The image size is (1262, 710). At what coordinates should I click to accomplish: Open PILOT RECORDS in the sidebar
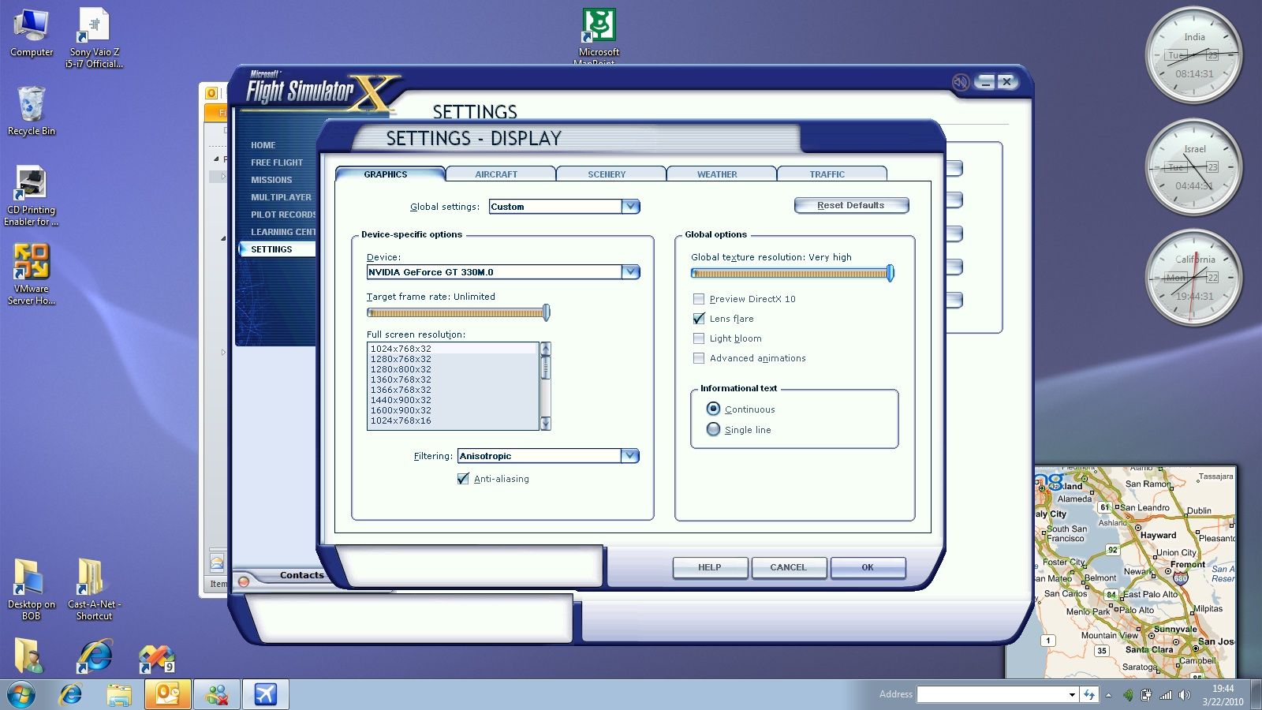point(283,215)
